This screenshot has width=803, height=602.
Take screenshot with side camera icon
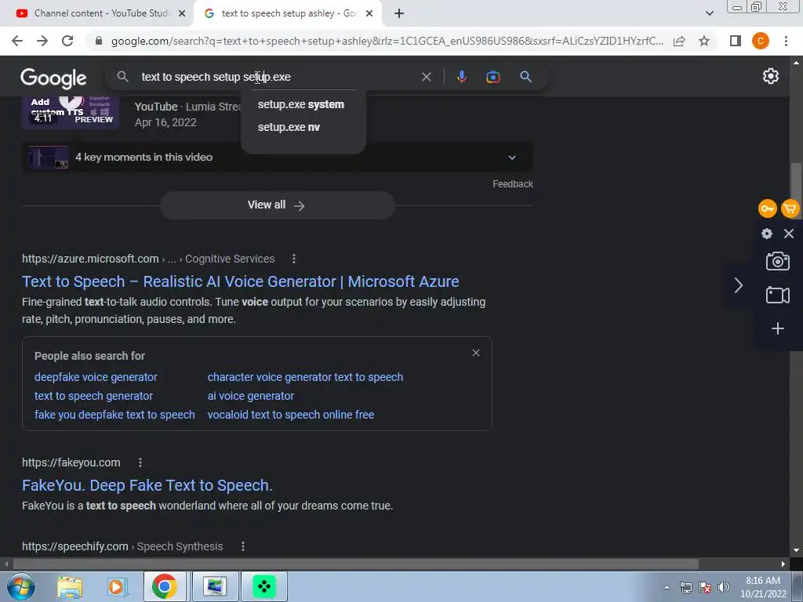777,261
